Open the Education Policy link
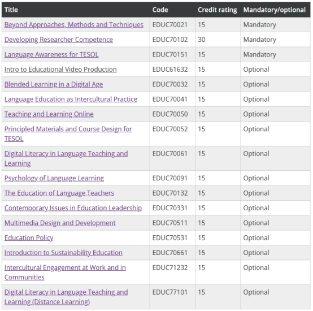313x311 pixels. point(29,237)
